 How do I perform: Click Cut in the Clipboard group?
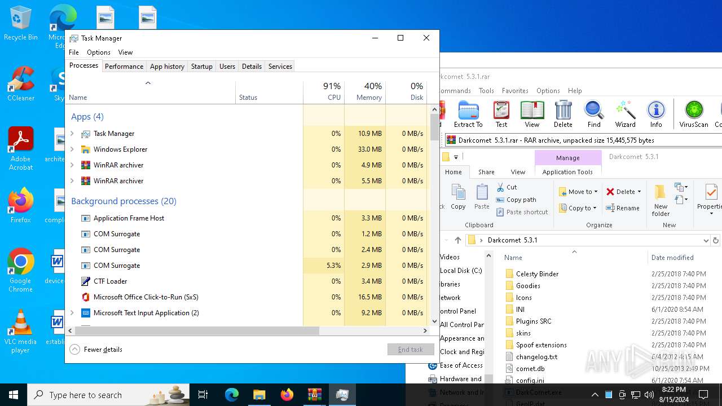pos(507,187)
